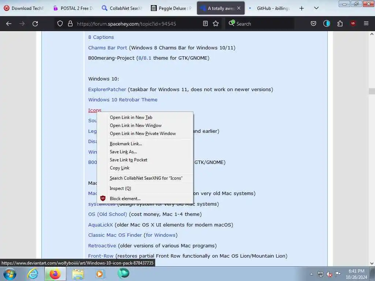Open the Pocket toolbar icon
The height and width of the screenshot is (281, 375).
(313, 23)
